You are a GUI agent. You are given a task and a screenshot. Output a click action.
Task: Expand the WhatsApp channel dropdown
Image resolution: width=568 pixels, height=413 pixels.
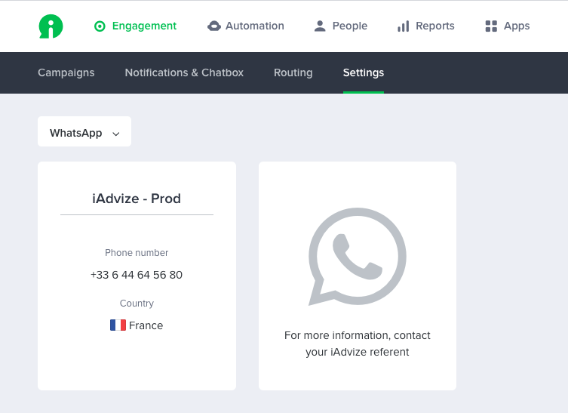[x=84, y=131]
